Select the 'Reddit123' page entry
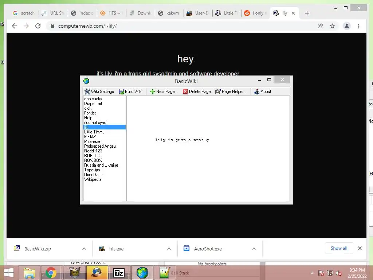 (x=93, y=151)
